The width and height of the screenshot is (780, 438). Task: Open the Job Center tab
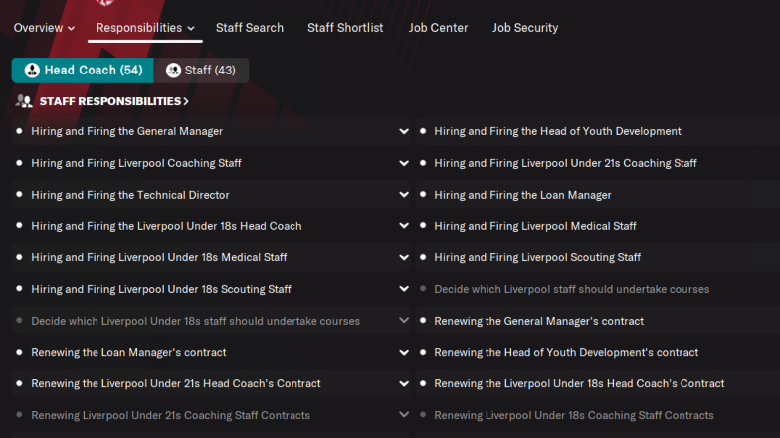(438, 28)
